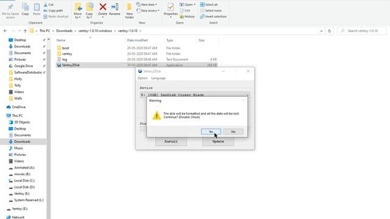
Task: Open 3D Objects in the sidebar
Action: (x=22, y=122)
